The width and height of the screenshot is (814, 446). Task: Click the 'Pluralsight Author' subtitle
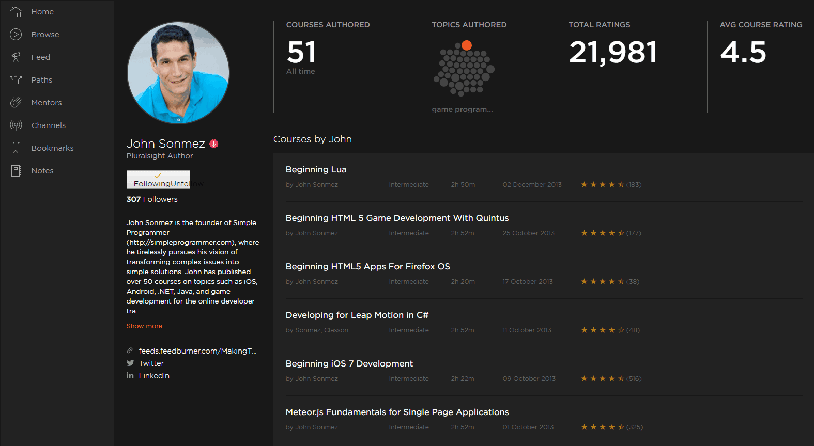click(160, 156)
